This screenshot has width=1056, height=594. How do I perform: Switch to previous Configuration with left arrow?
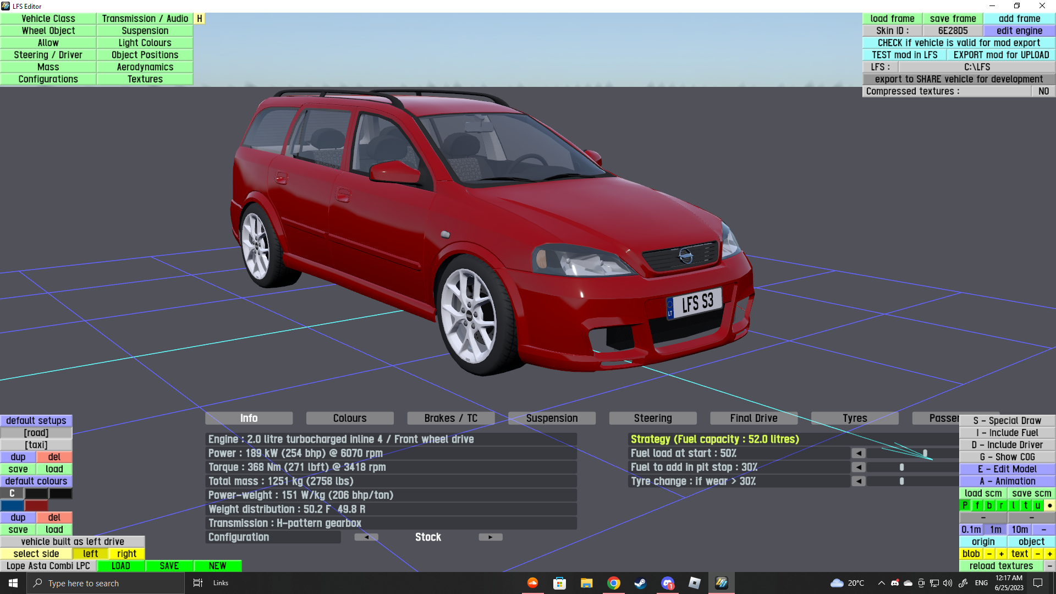tap(366, 537)
